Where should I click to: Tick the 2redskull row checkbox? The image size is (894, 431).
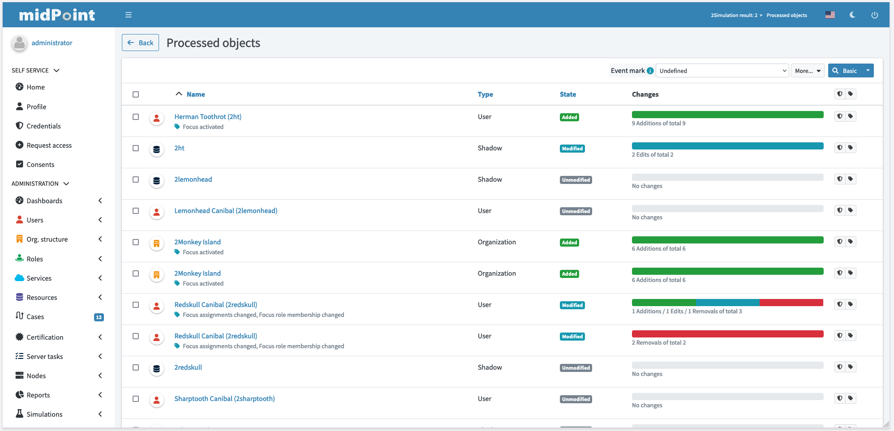click(136, 367)
